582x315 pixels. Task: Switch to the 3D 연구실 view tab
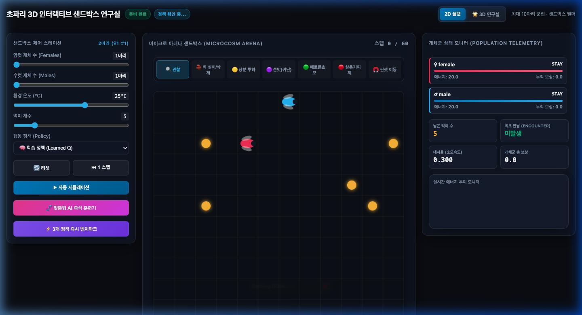486,14
